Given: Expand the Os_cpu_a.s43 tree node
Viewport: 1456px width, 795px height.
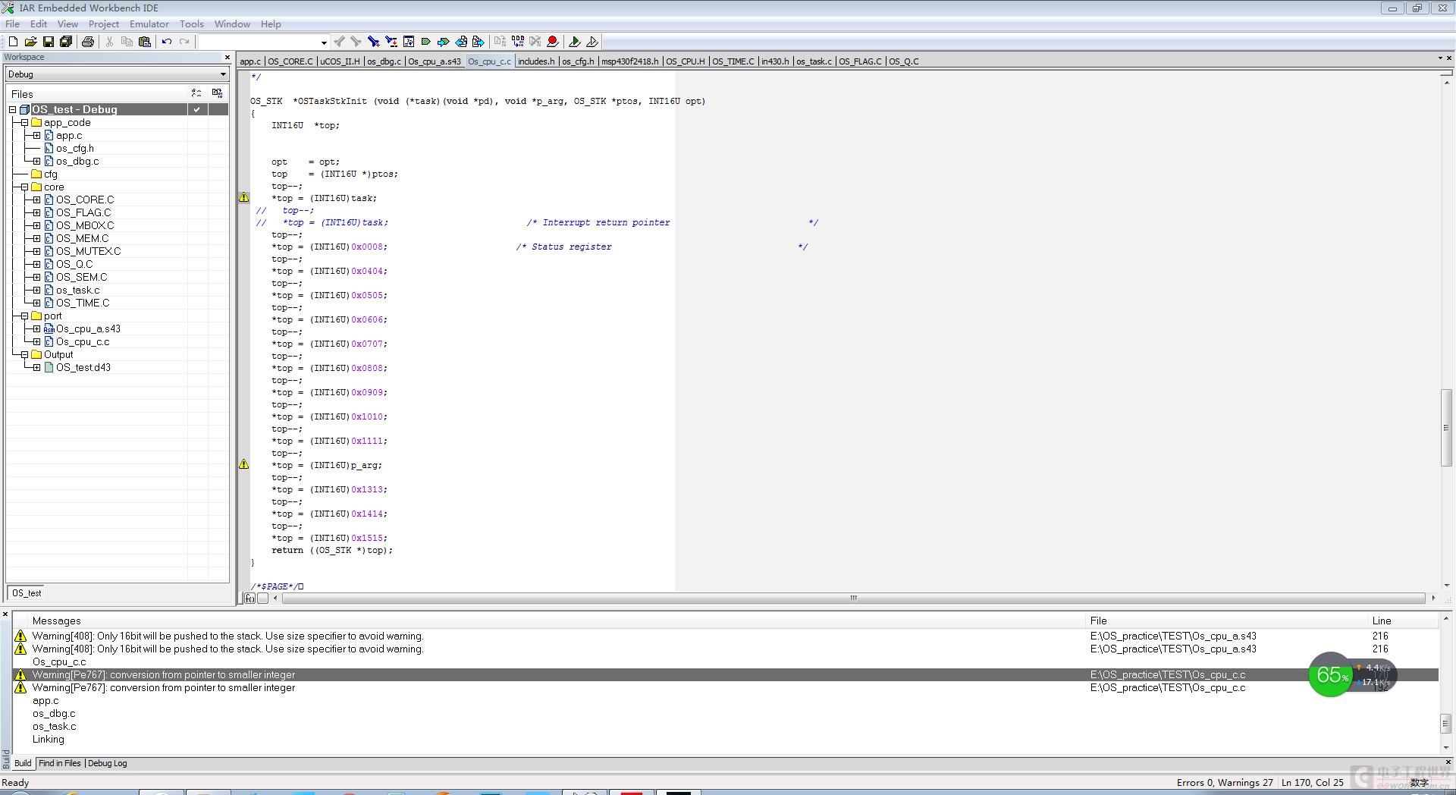Looking at the screenshot, I should [36, 329].
